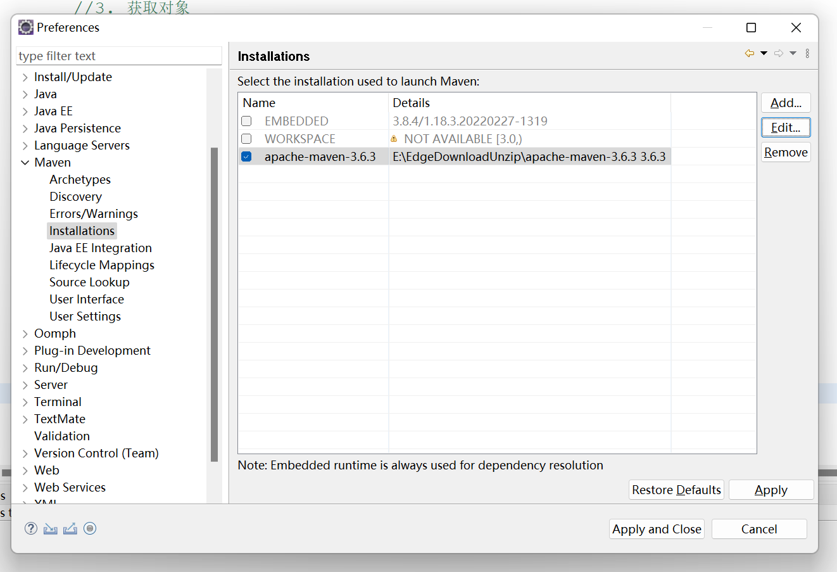Open the Archetypes preference page
Image resolution: width=837 pixels, height=572 pixels.
pos(80,179)
